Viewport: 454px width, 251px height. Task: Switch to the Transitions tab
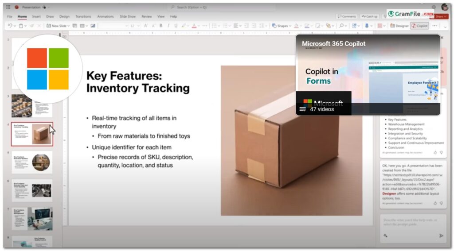83,16
